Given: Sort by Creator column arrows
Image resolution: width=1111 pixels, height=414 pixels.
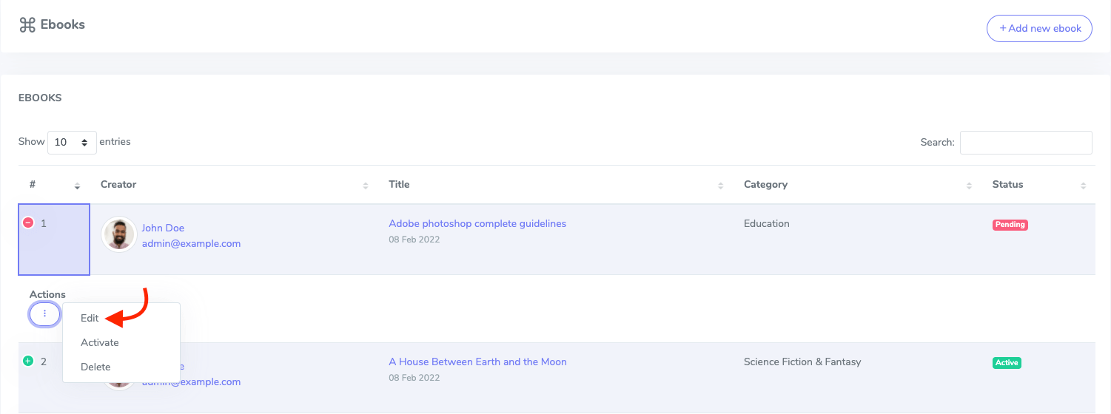Looking at the screenshot, I should [365, 185].
